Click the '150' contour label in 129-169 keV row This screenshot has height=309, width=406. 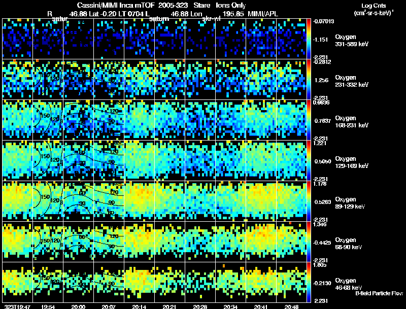coord(45,156)
